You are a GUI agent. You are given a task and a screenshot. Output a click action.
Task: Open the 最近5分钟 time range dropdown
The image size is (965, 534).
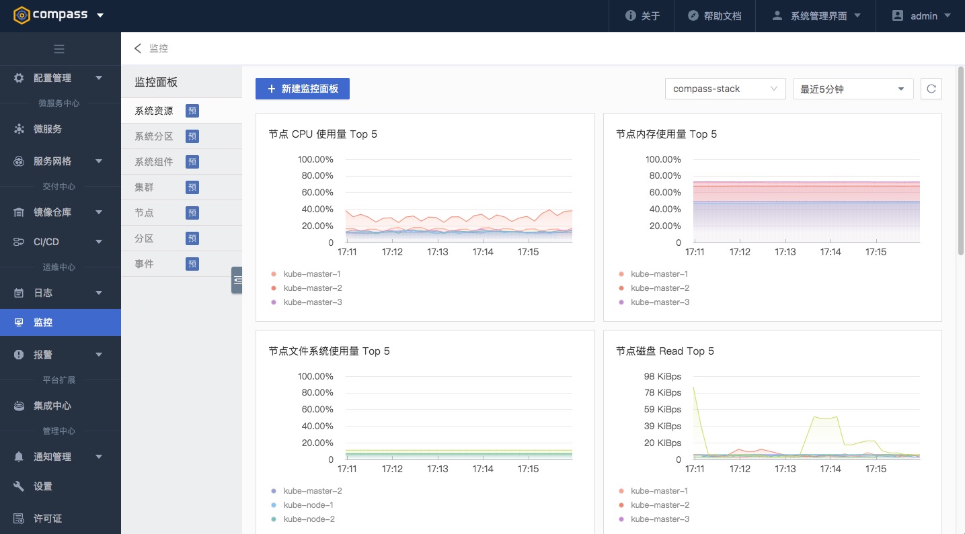853,89
